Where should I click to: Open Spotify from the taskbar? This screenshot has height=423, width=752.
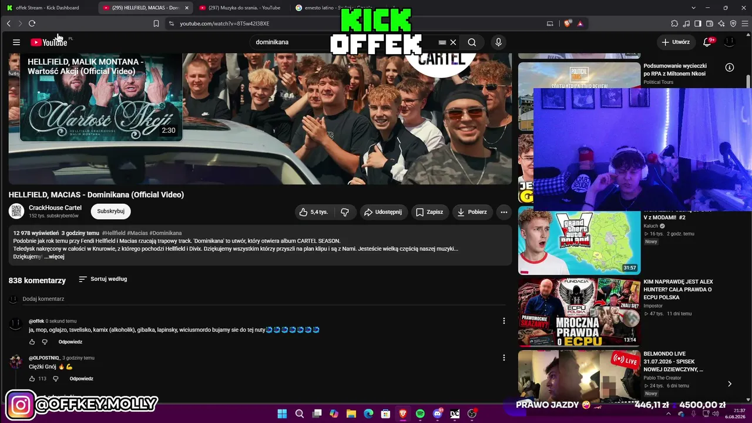tap(420, 414)
